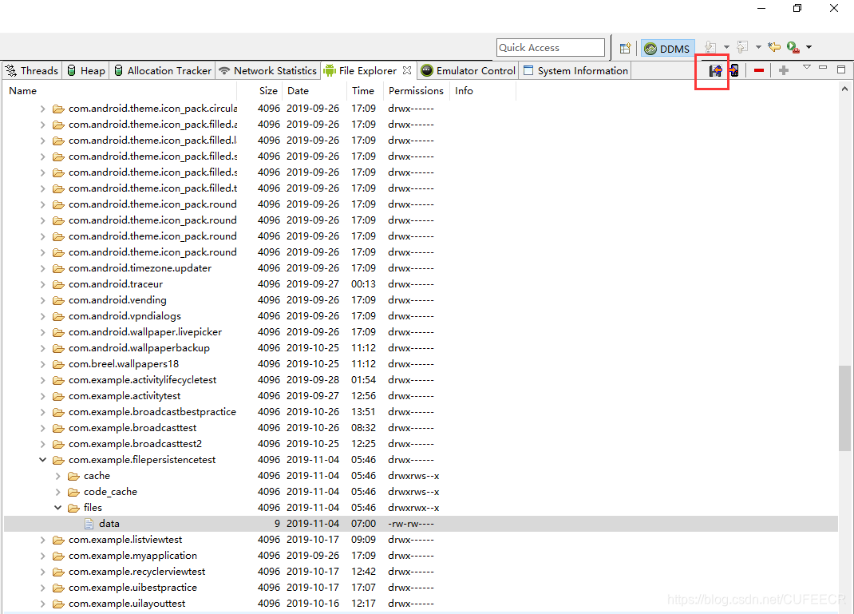Open the Open Perspective icon
Image resolution: width=854 pixels, height=614 pixels.
pos(625,48)
